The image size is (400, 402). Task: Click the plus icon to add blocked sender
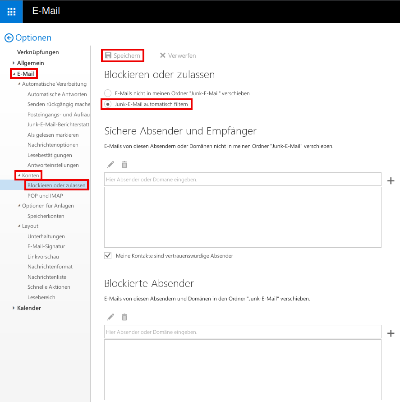391,333
